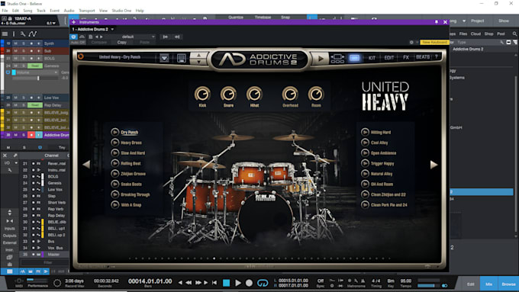This screenshot has width=519, height=292.
Task: Select Files tab in browser
Action: [463, 34]
